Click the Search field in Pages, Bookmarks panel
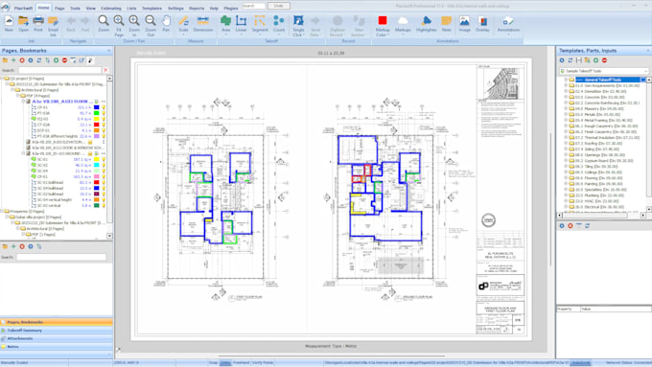This screenshot has height=367, width=652. [x=59, y=70]
